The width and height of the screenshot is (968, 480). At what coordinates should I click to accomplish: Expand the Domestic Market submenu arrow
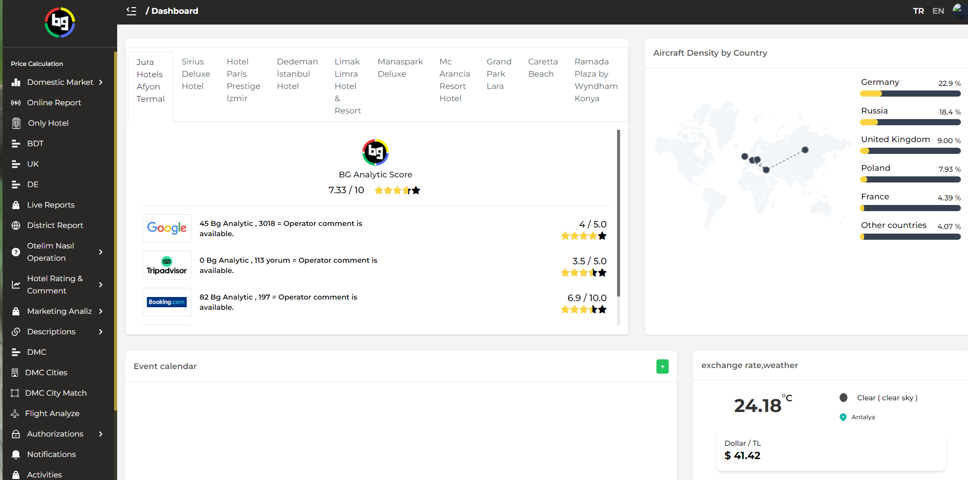click(x=101, y=82)
